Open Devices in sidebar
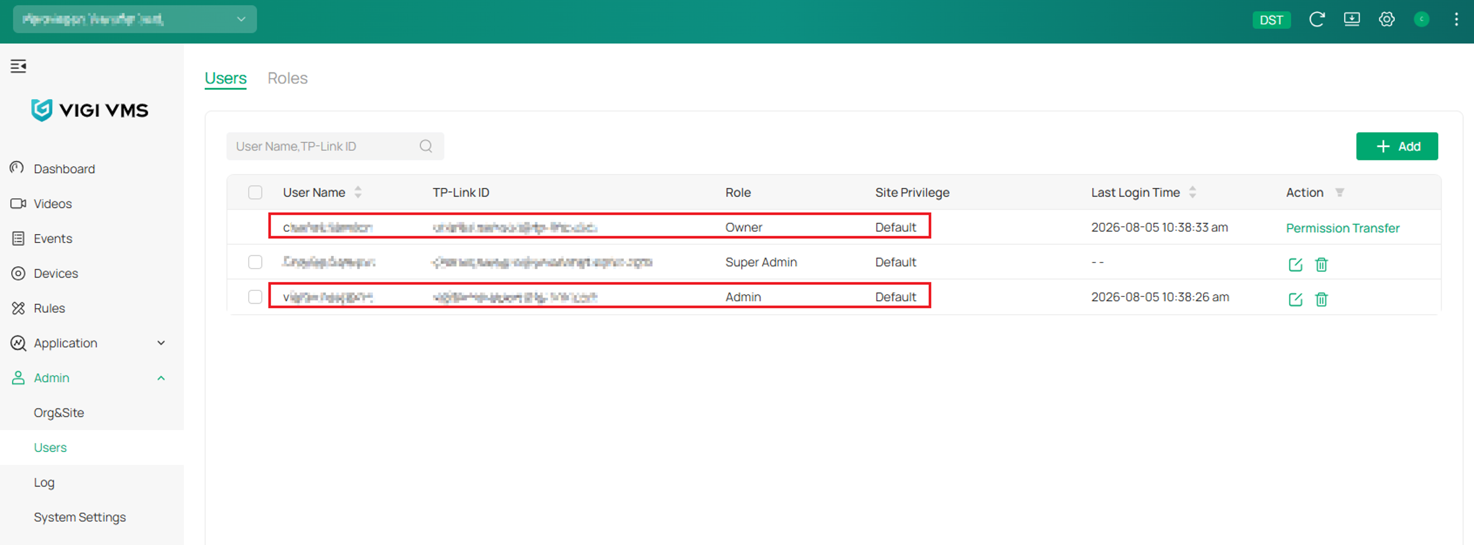This screenshot has width=1474, height=545. pyautogui.click(x=56, y=274)
